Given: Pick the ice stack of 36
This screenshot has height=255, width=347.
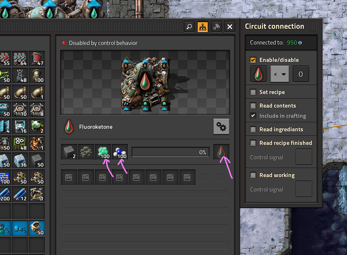Looking at the screenshot, I should pos(20,161).
